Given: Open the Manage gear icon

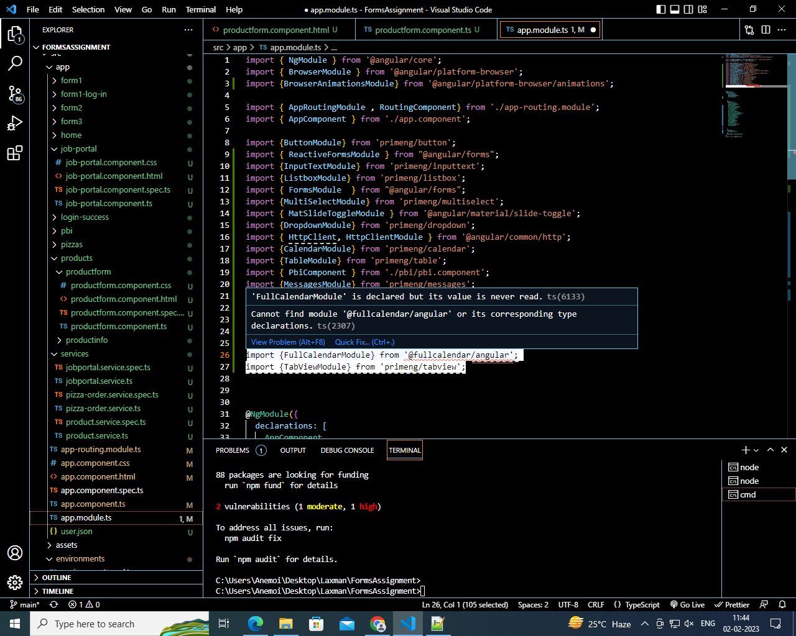Looking at the screenshot, I should point(15,583).
